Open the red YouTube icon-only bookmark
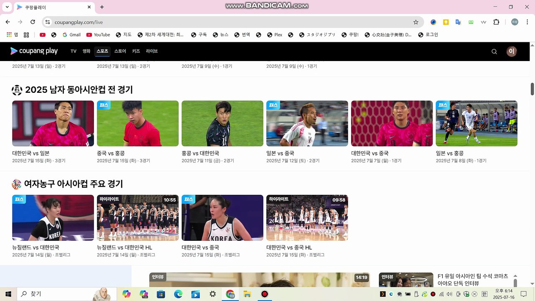The width and height of the screenshot is (535, 301). 43,35
